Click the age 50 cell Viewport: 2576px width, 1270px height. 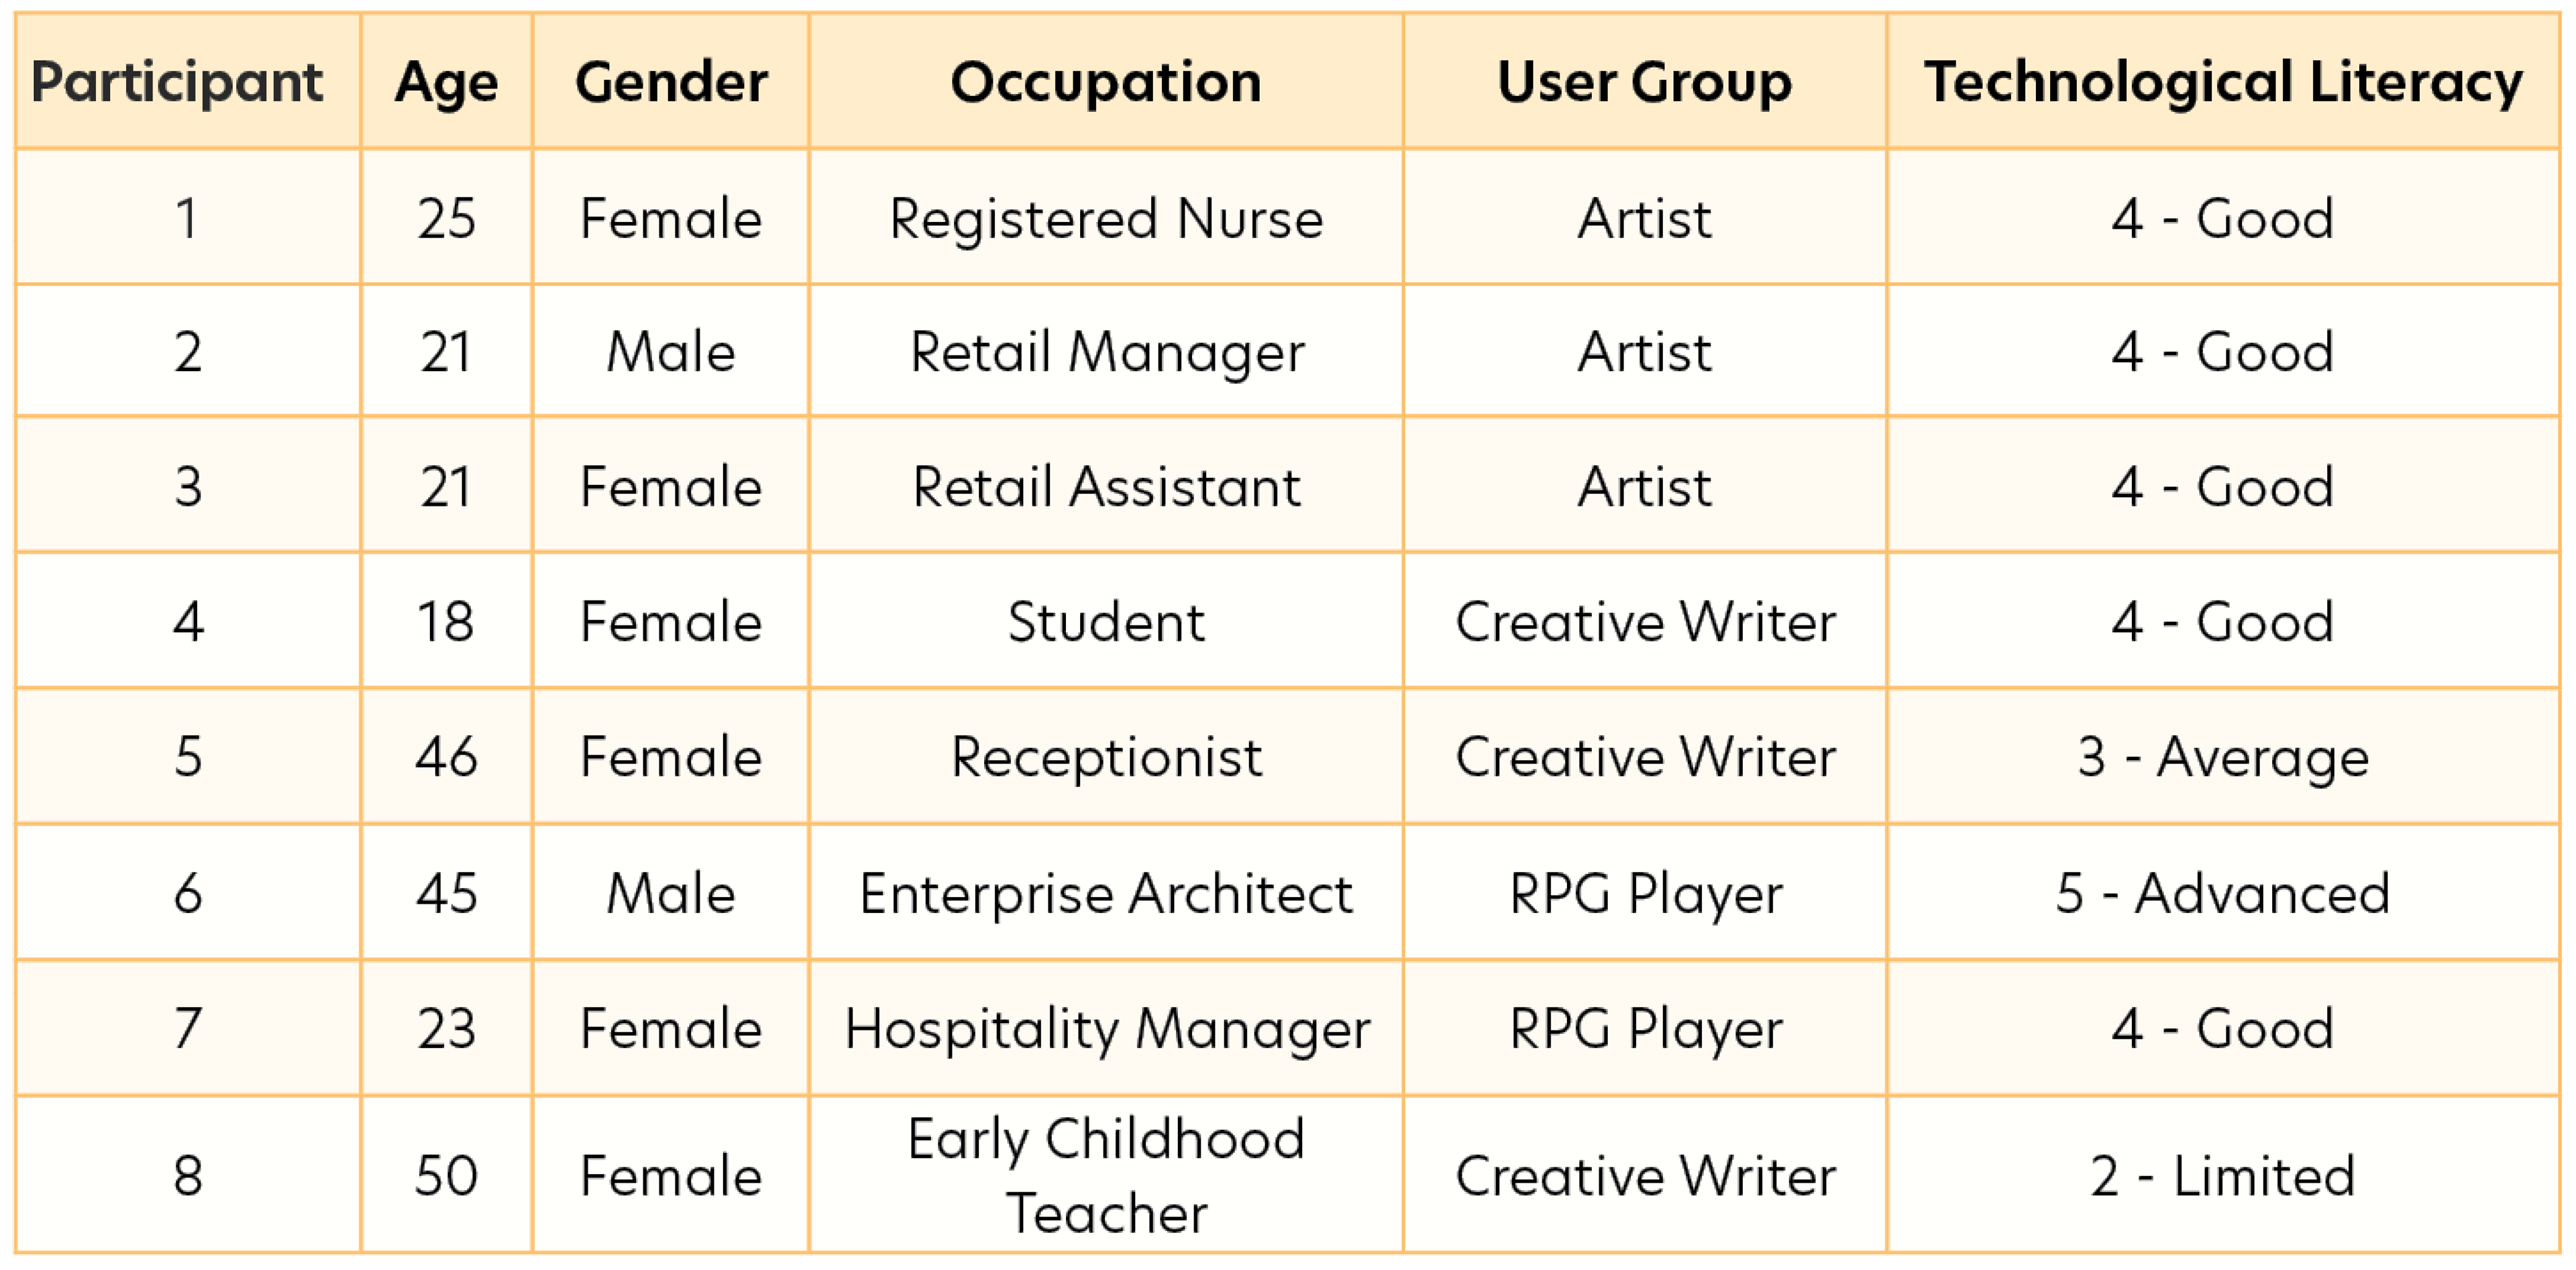(x=446, y=1175)
